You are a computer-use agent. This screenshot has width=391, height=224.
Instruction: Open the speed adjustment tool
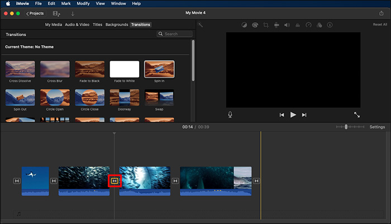(x=308, y=25)
